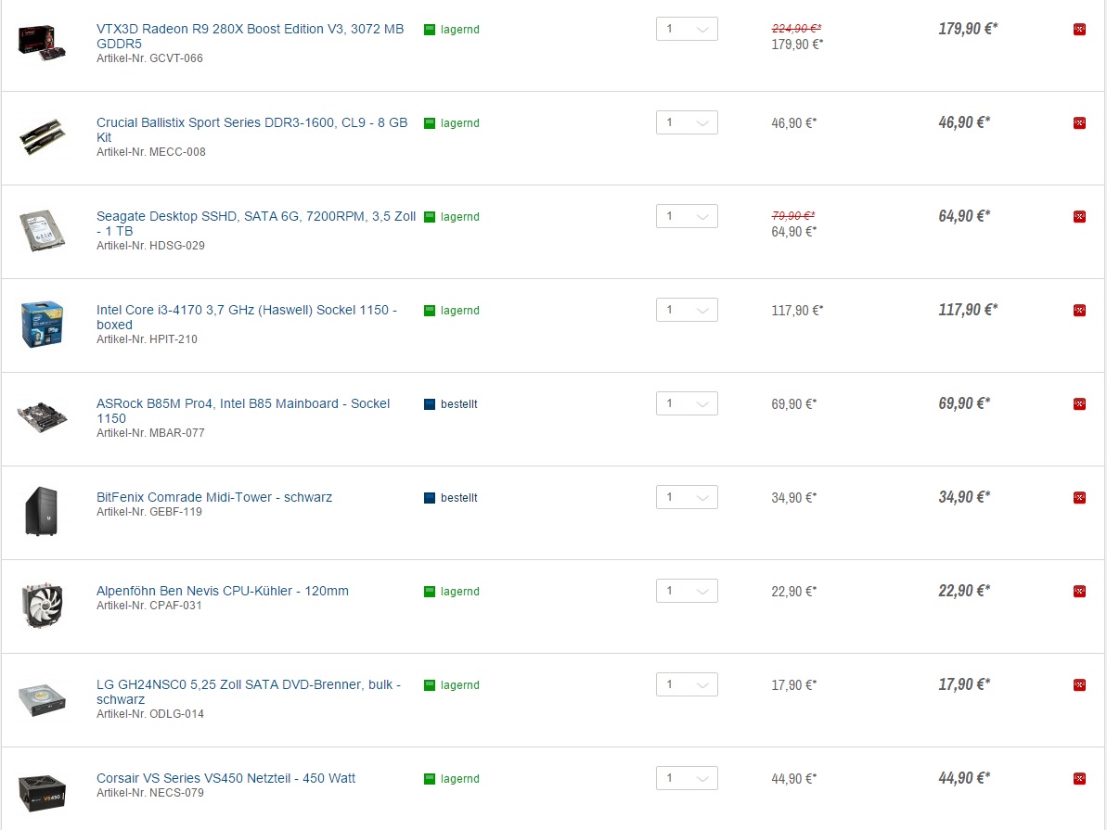Remove Alpenföhn Ben Nevis cooler from cart

pos(1079,592)
